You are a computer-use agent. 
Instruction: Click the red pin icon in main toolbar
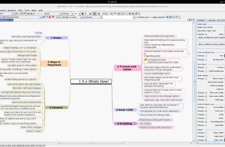[136, 14]
